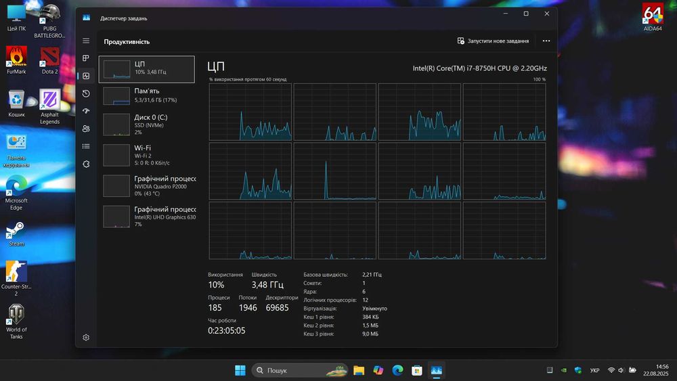Click the '3,48 ГГц' speed value
The width and height of the screenshot is (677, 381).
(x=267, y=285)
